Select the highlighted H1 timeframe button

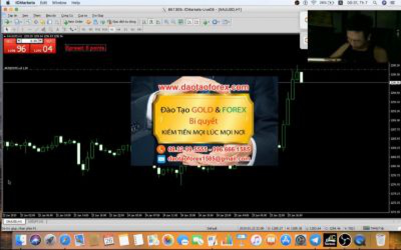tap(112, 29)
